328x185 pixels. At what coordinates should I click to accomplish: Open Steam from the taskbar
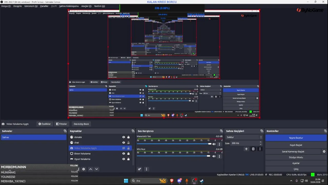[202, 181]
